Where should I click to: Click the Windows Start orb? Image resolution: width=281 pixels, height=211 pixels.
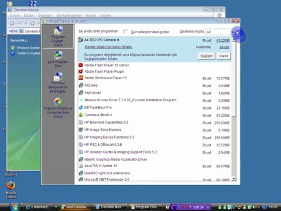(x=15, y=207)
